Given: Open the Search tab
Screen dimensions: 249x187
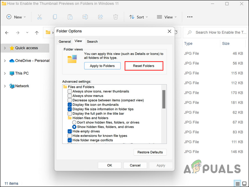Looking at the screenshot, I should 92,42.
